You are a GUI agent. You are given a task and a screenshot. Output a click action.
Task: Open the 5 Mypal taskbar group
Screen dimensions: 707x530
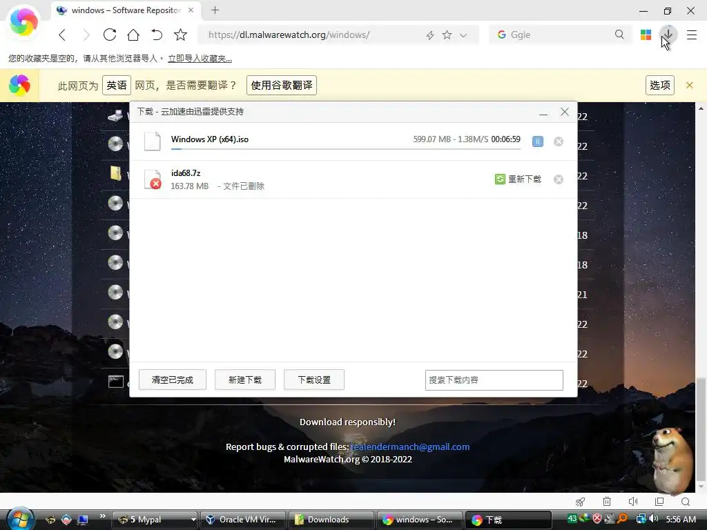[x=155, y=520]
